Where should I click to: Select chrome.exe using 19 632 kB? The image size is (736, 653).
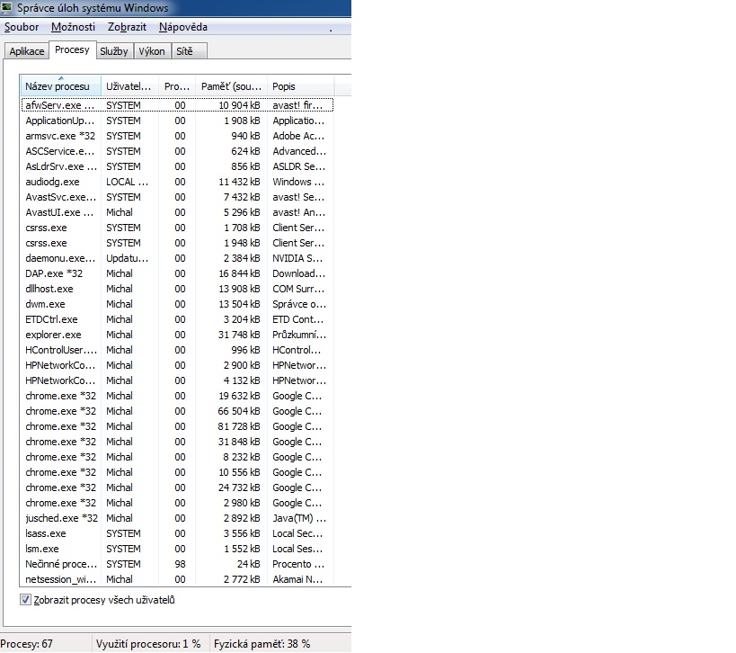(177, 396)
